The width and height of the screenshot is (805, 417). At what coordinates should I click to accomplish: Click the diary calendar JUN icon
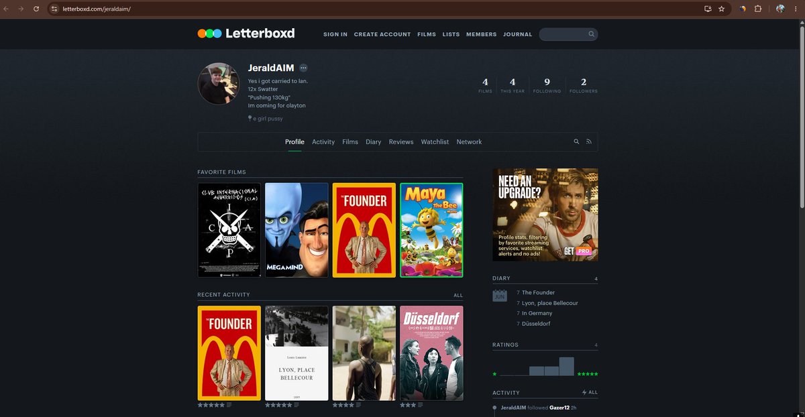click(500, 295)
